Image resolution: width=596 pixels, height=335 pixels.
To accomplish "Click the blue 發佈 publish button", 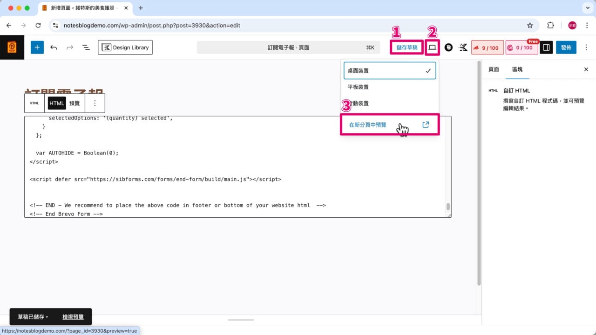I will [566, 47].
